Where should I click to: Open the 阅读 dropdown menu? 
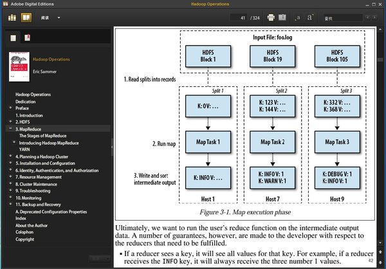coord(50,17)
